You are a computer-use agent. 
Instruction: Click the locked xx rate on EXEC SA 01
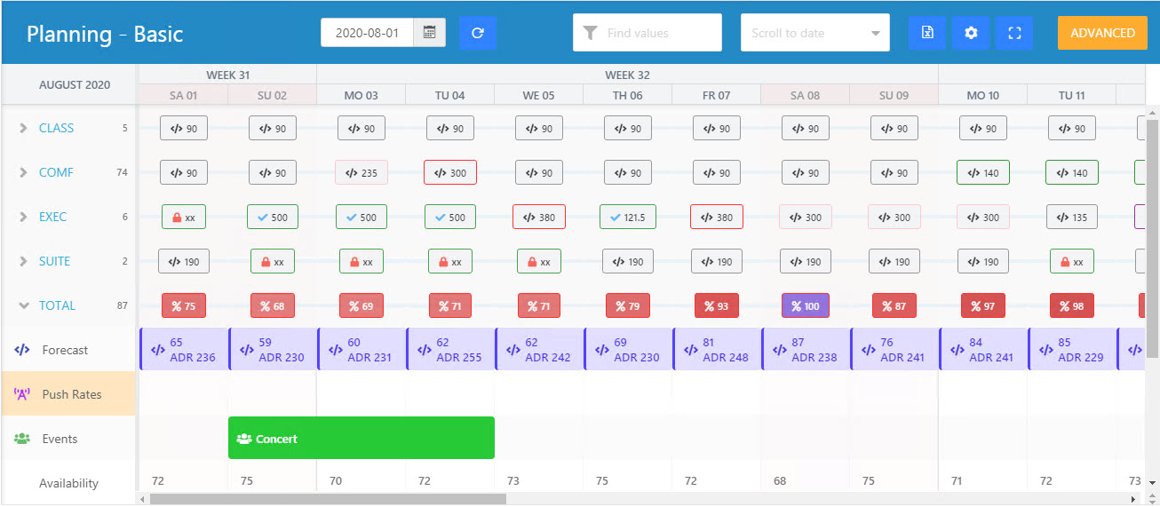pos(184,217)
